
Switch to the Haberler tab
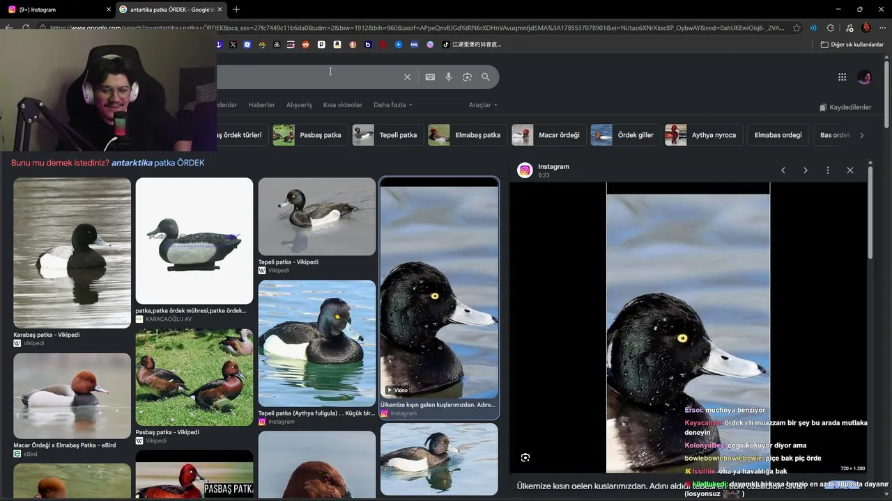coord(262,105)
